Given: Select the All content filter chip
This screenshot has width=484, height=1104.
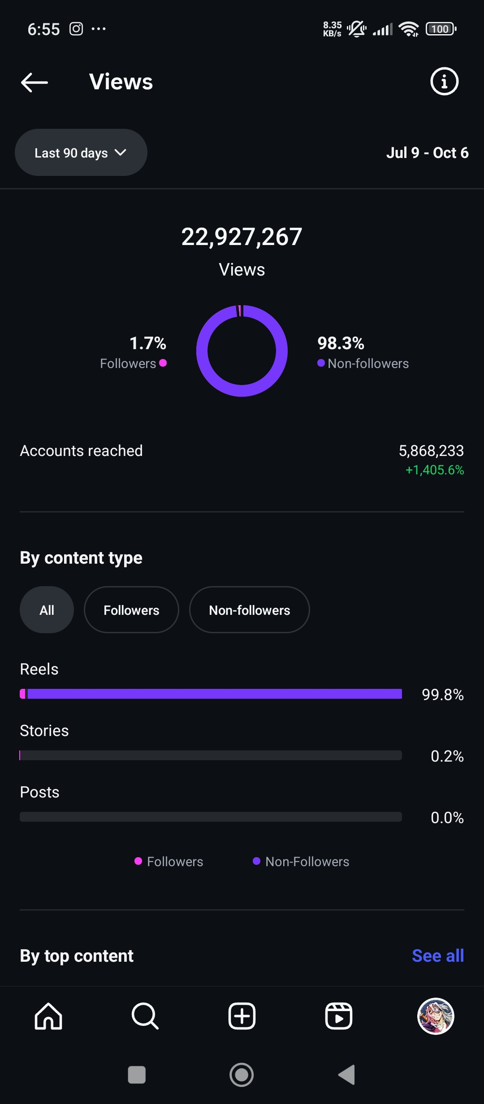Looking at the screenshot, I should pyautogui.click(x=47, y=610).
